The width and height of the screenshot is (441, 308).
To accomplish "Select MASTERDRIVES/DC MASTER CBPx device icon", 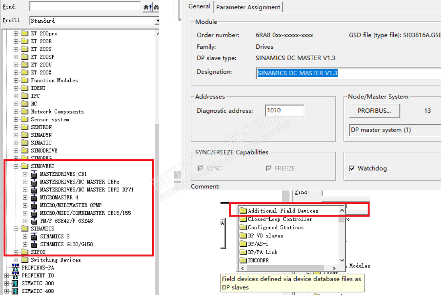I will click(x=34, y=182).
